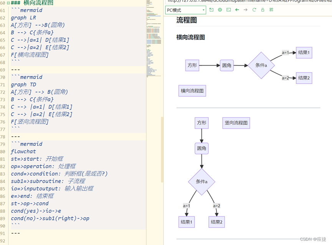Image resolution: width=332 pixels, height=245 pixels.
Task: Click the 竖向流程图 node box in preview
Action: (236, 123)
